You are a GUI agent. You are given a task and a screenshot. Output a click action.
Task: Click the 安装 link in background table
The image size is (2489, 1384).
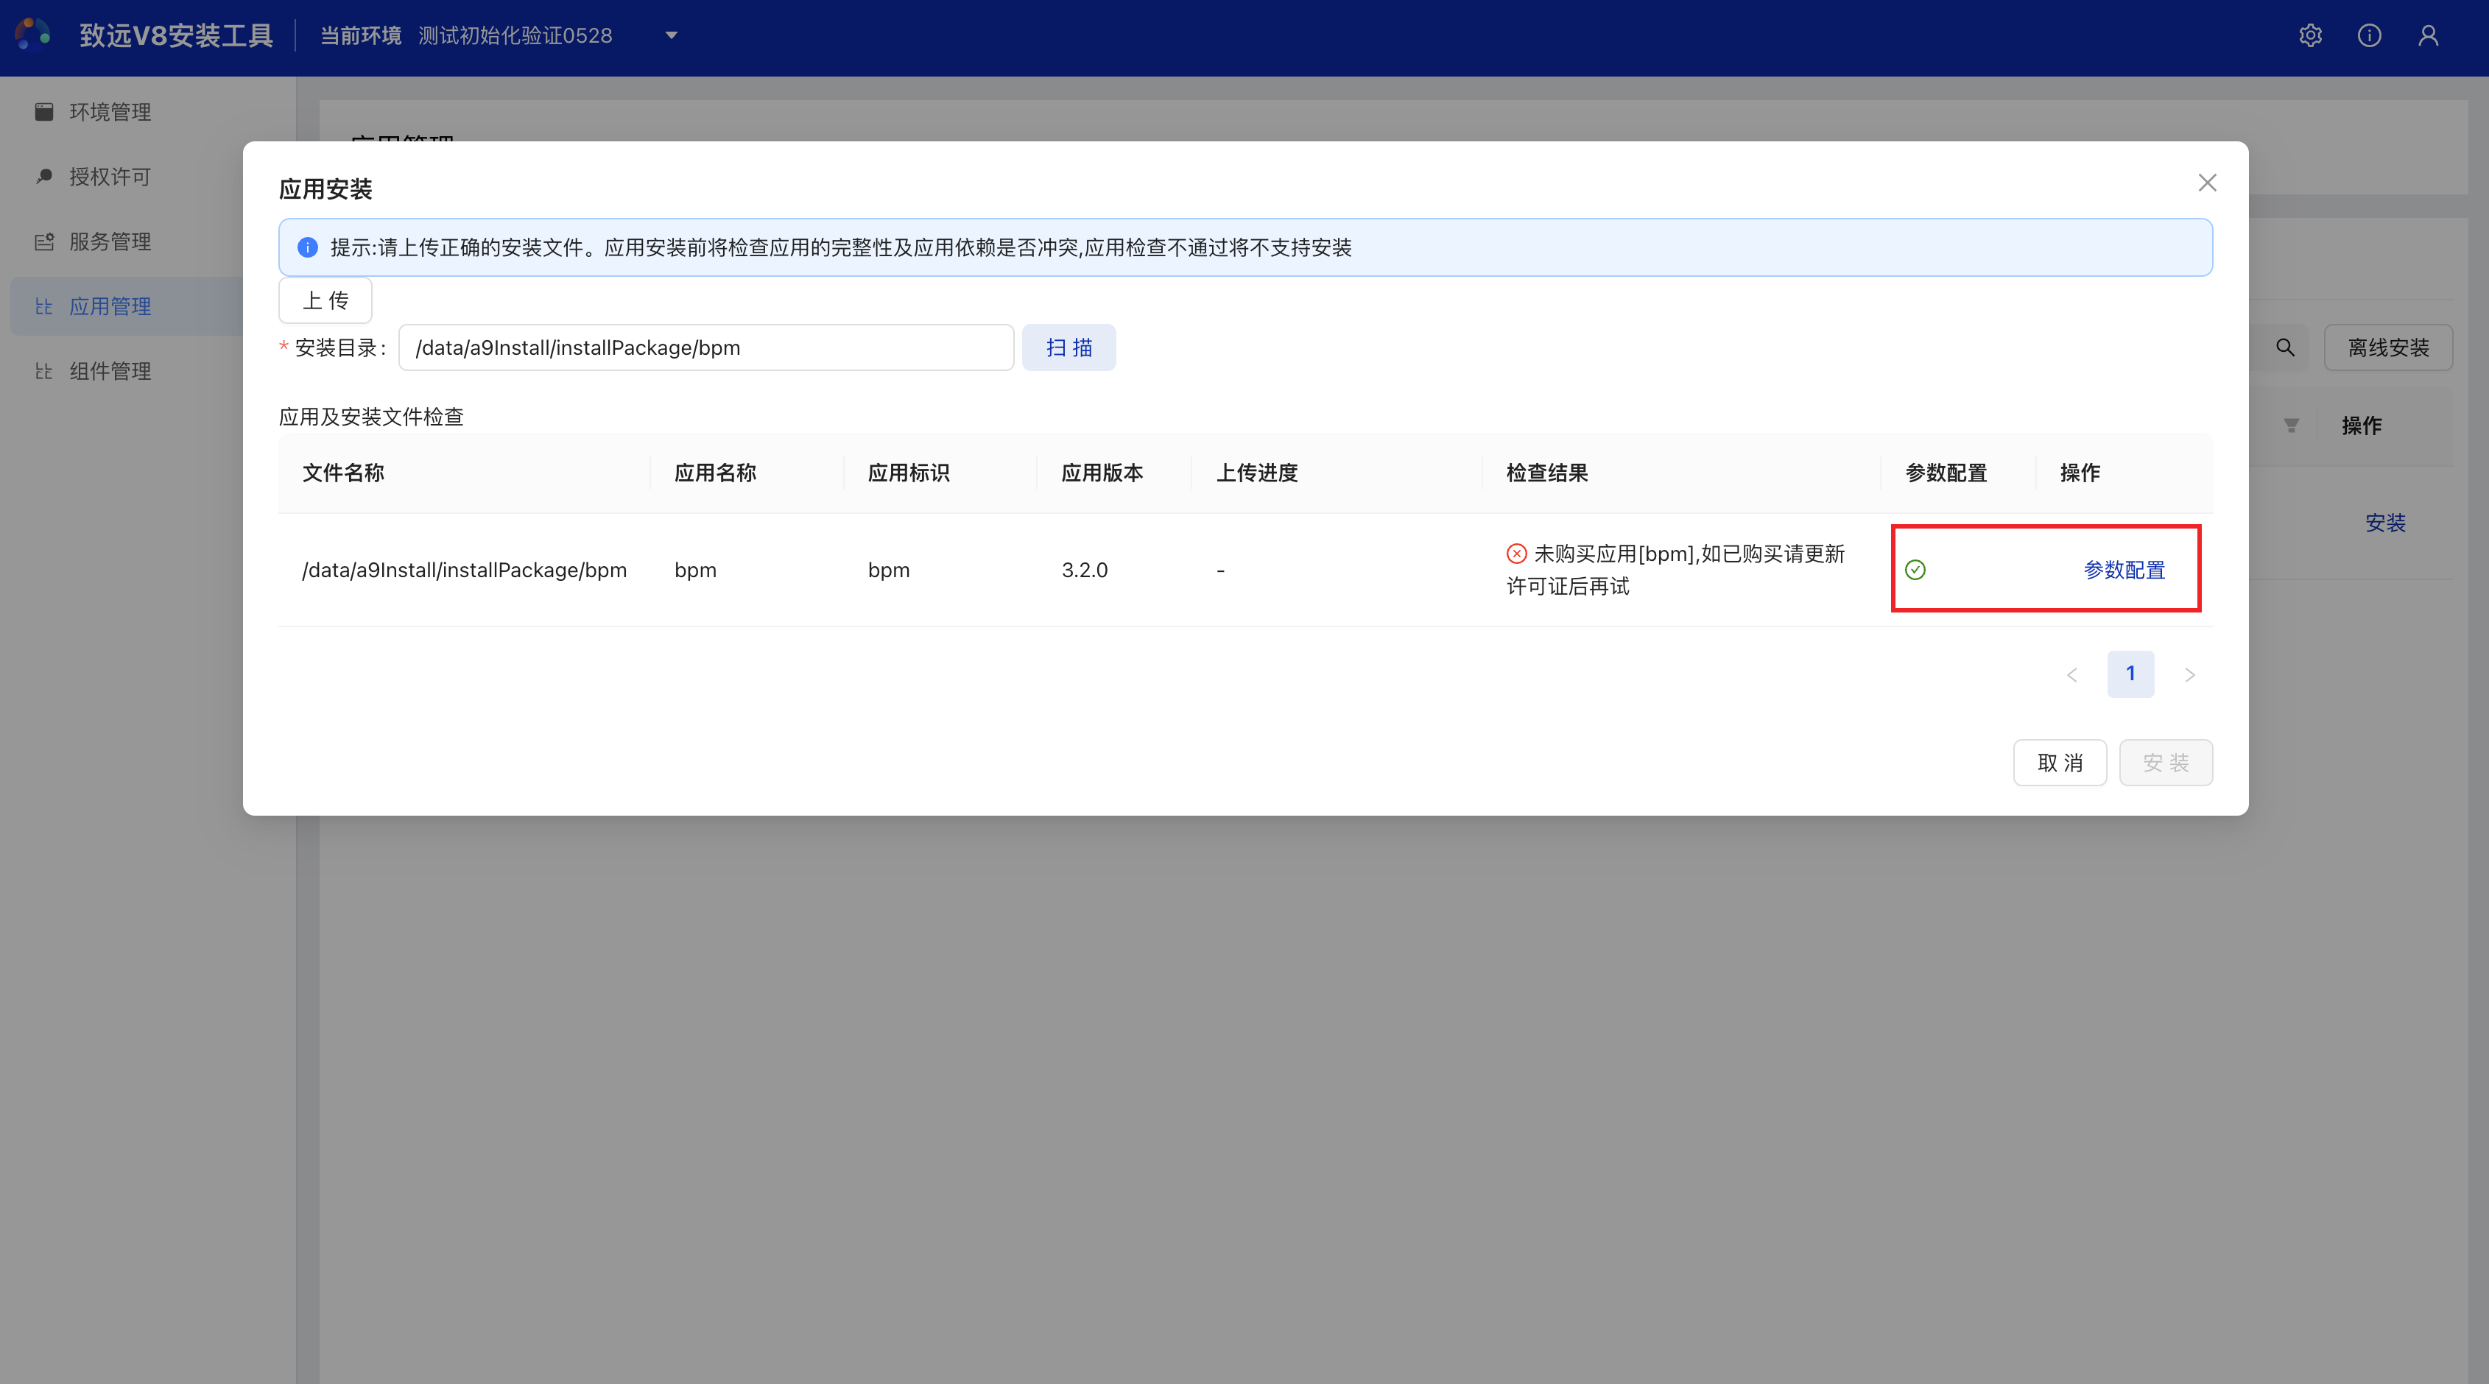coord(2386,523)
